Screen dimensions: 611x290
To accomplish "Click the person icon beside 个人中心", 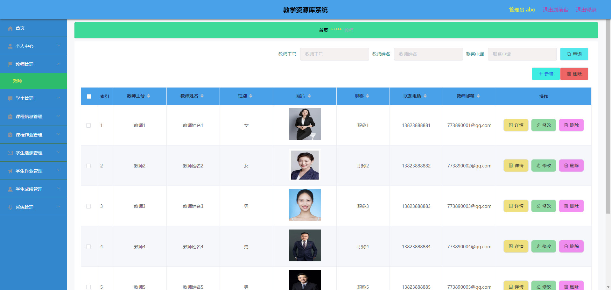I will [10, 46].
